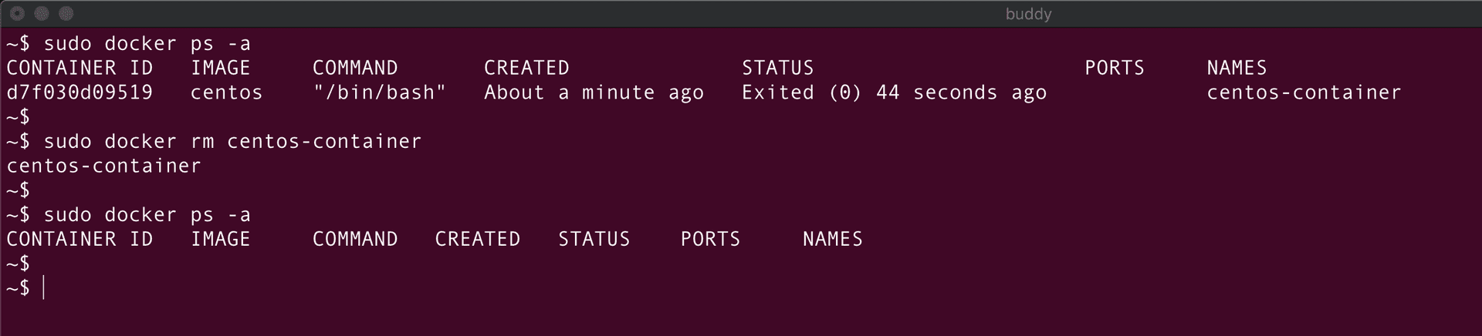Click the maximize window button
1482x336 pixels.
pyautogui.click(x=66, y=13)
